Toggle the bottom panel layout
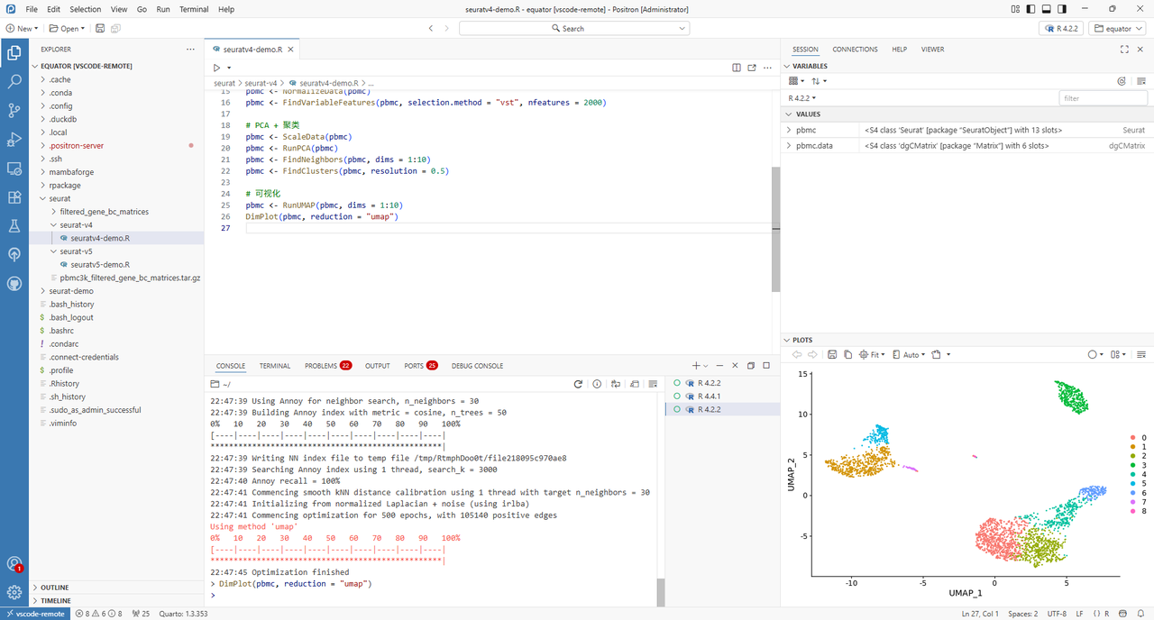Image resolution: width=1154 pixels, height=620 pixels. [x=1046, y=9]
